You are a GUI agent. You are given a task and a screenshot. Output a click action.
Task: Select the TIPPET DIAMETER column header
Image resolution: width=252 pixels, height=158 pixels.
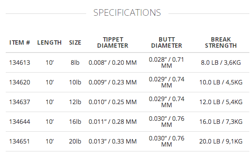point(113,42)
